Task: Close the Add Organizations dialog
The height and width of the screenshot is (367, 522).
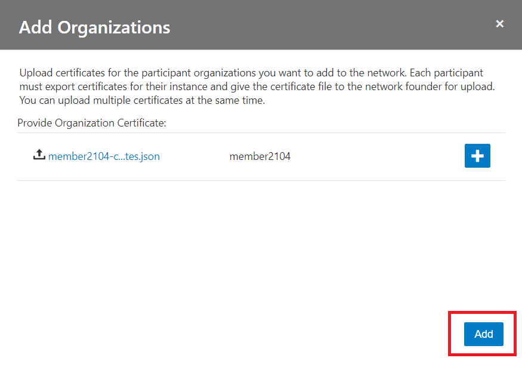Action: [x=500, y=24]
